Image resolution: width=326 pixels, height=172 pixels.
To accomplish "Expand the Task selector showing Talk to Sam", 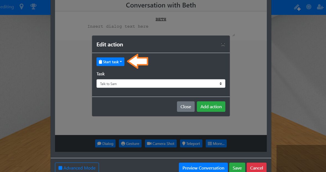I will click(x=161, y=84).
